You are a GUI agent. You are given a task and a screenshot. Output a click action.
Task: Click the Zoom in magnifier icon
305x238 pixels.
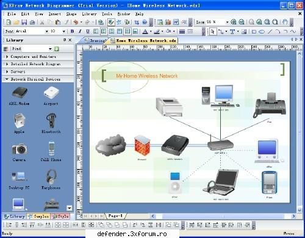point(234,22)
